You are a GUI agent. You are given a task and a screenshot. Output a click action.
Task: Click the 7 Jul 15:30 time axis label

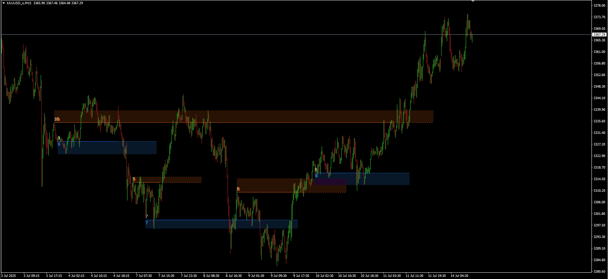[x=166, y=276]
